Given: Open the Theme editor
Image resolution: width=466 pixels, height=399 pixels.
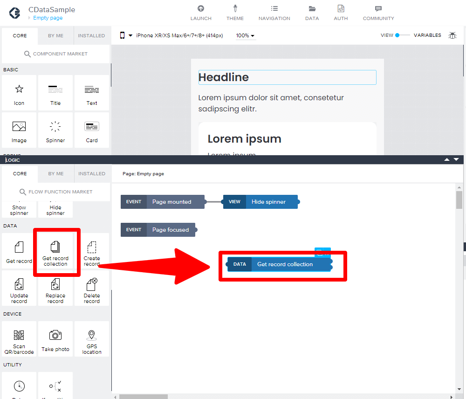Looking at the screenshot, I should (x=235, y=13).
